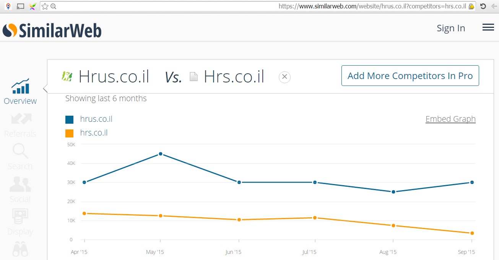Click the red-and-blue pin extension icon
This screenshot has width=499, height=260.
pos(8,6)
